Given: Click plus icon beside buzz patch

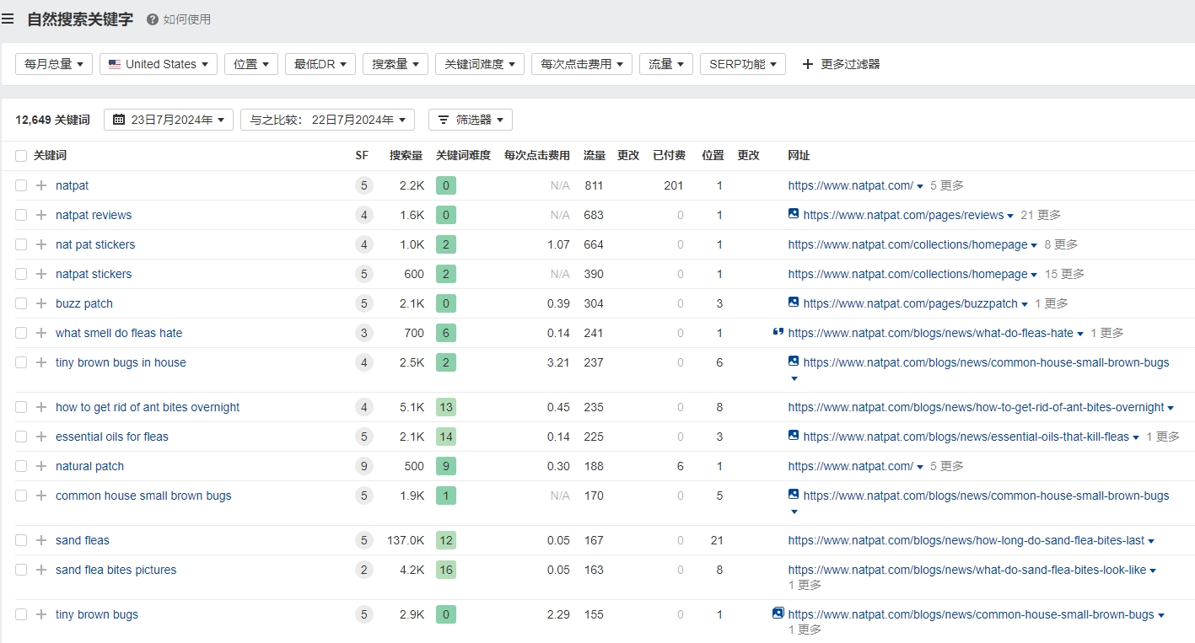Looking at the screenshot, I should tap(41, 303).
